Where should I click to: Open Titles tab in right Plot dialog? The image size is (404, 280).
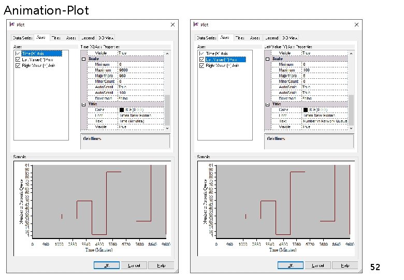pos(240,38)
